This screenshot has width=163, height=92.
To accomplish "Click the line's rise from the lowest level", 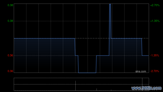I will (96, 64).
